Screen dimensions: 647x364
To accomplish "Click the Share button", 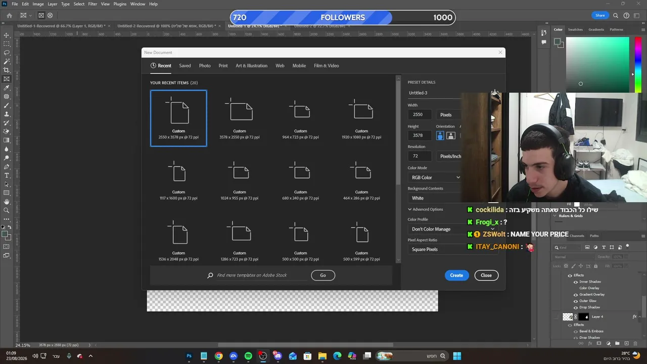I will 600,16.
